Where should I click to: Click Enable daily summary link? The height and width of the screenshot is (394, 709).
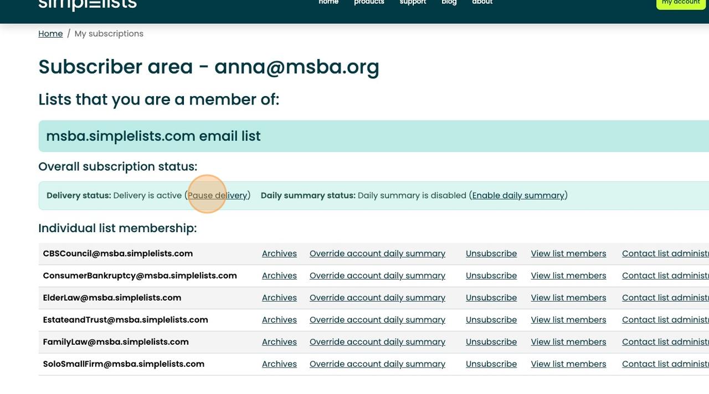pos(518,196)
